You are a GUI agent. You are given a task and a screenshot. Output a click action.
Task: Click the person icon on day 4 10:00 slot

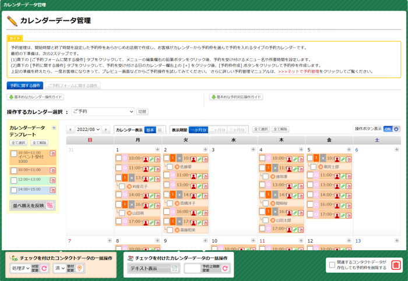point(289,159)
